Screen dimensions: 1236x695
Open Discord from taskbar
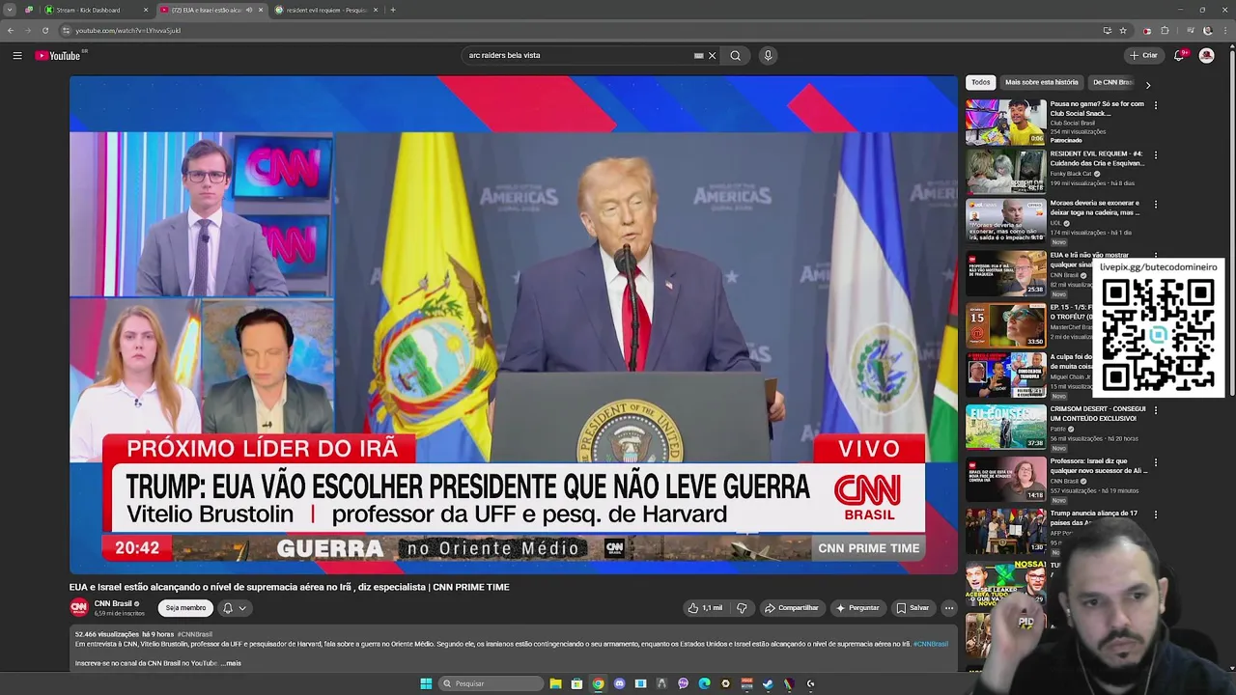click(x=619, y=683)
